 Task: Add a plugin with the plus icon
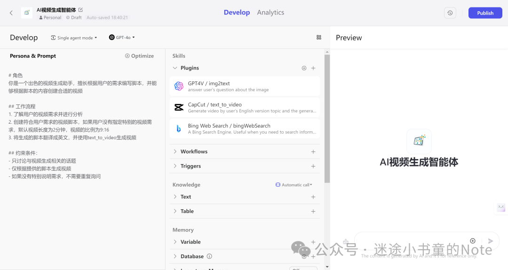(x=313, y=68)
